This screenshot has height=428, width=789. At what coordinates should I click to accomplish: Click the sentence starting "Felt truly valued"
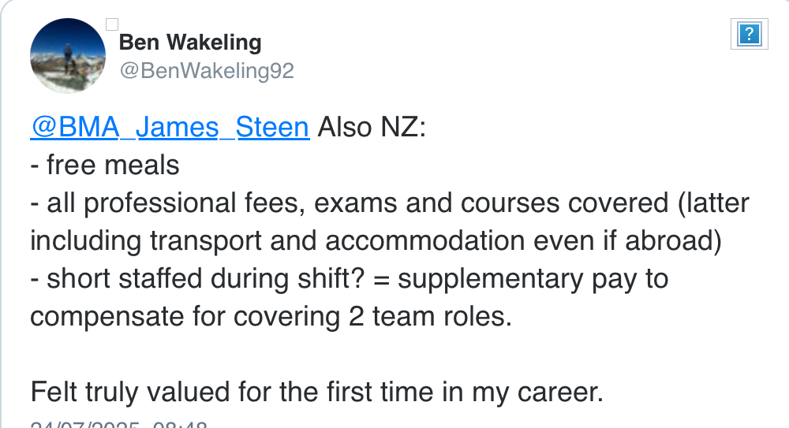pos(317,393)
